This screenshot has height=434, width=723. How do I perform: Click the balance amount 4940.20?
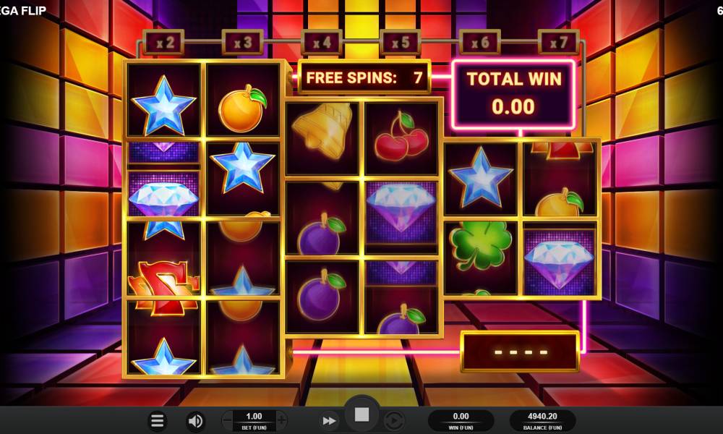(542, 417)
